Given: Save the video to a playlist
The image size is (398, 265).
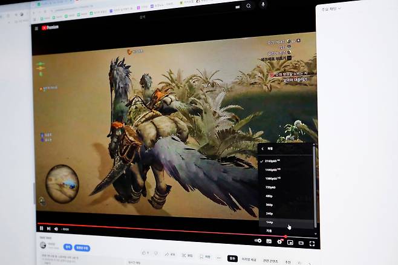Looking at the screenshot, I should coord(205,257).
